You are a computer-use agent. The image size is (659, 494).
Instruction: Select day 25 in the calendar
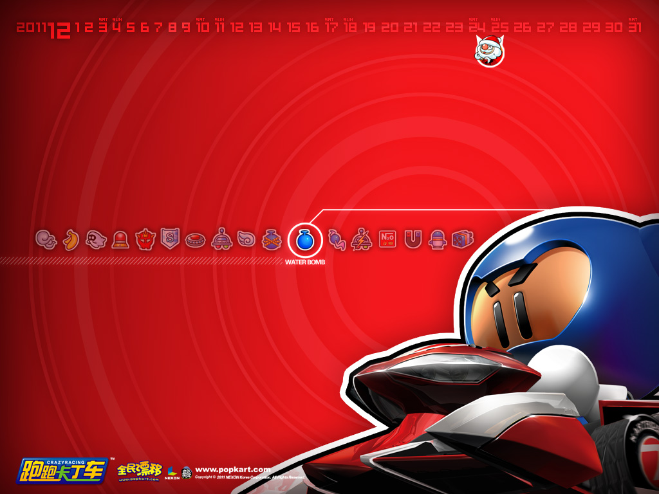click(x=499, y=28)
